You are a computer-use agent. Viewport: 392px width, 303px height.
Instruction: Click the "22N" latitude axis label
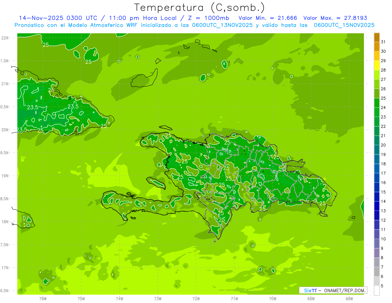[x=5, y=38]
